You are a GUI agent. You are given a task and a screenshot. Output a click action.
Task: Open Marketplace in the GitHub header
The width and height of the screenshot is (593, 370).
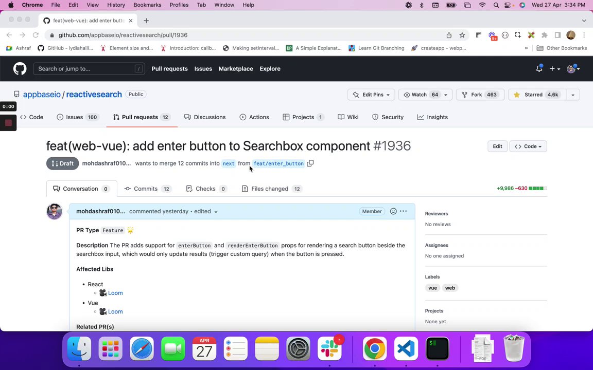pyautogui.click(x=236, y=69)
